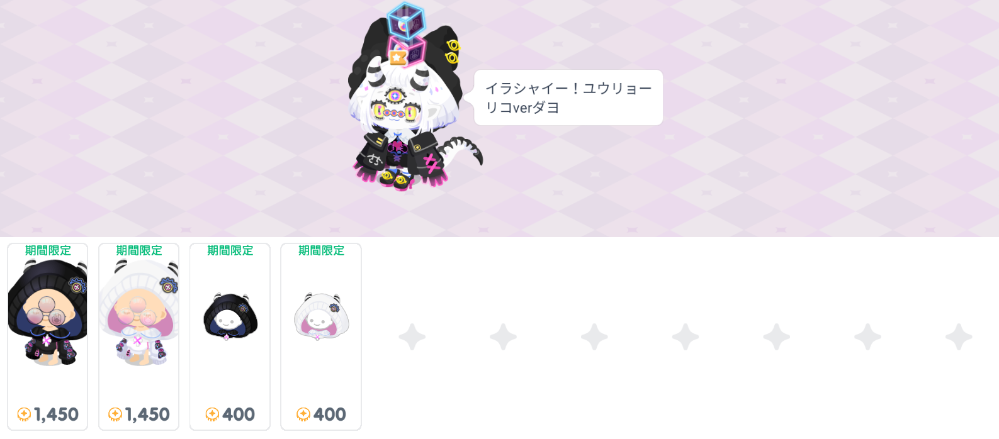The image size is (999, 439).
Task: Click coin icon beside white outfit's 1,450 price
Action: coord(115,414)
